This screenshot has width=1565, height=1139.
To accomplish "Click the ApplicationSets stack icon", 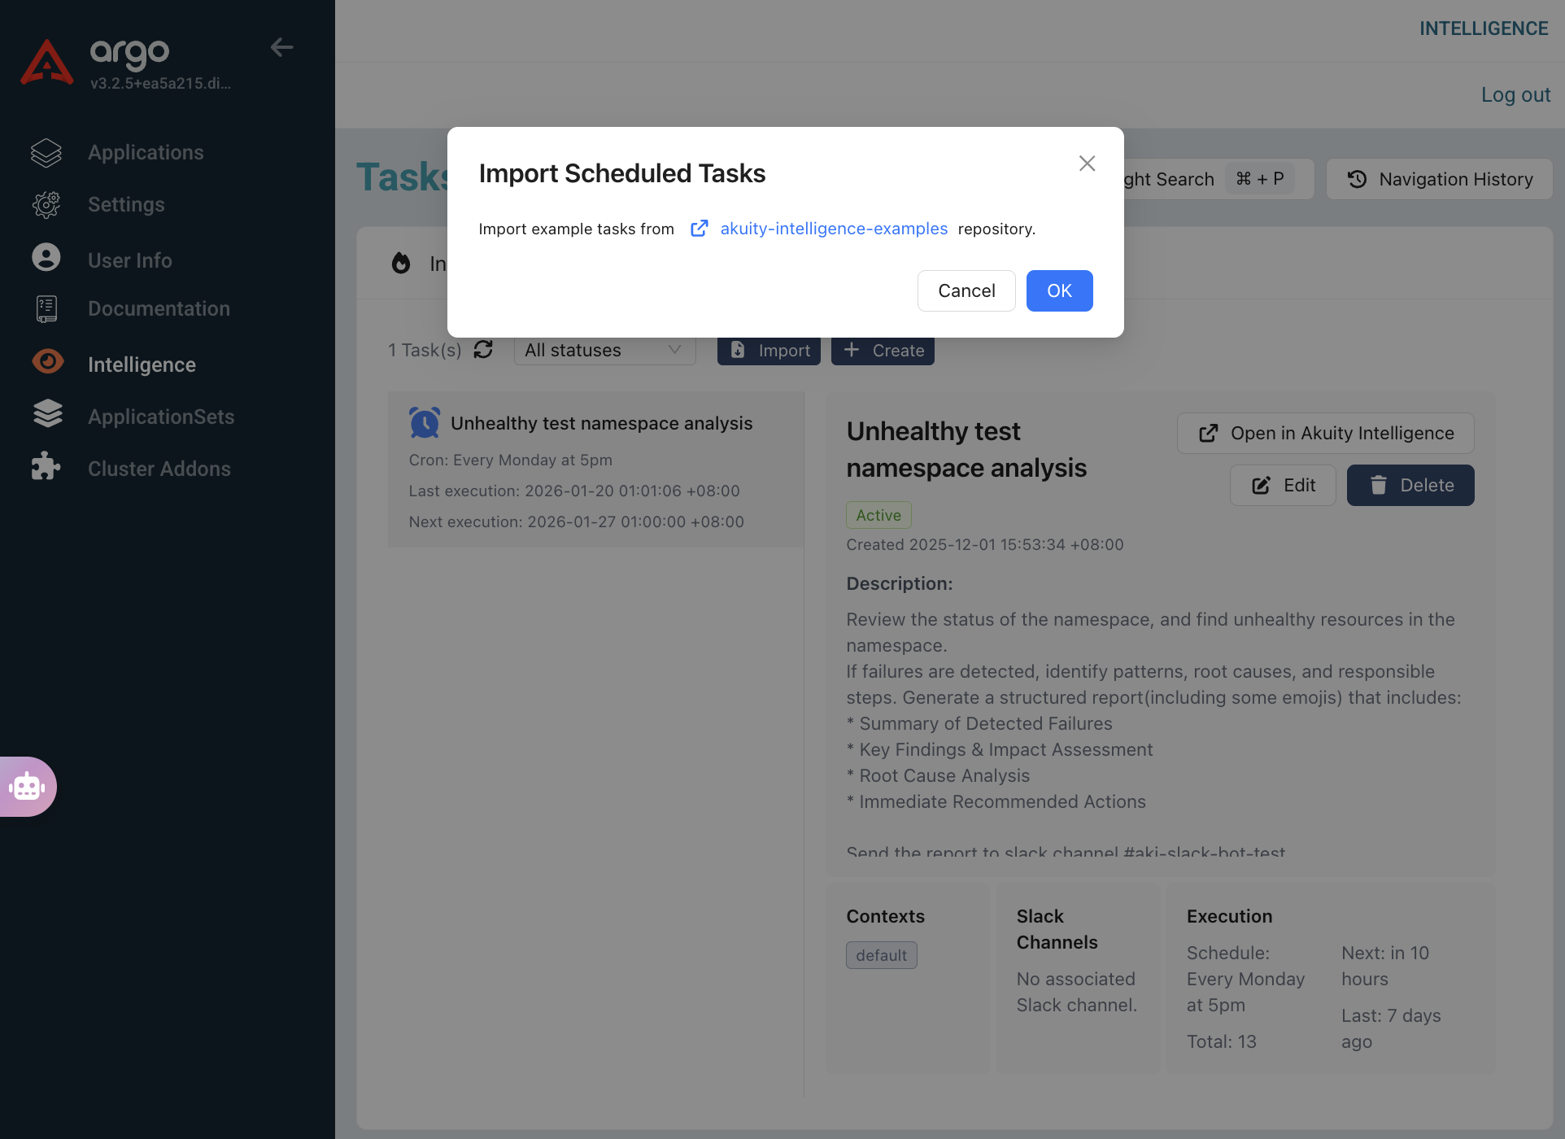I will 47,413.
